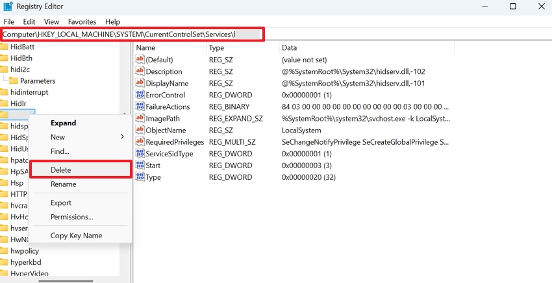Select the HTTP folder icon
The width and height of the screenshot is (552, 283).
pos(4,194)
